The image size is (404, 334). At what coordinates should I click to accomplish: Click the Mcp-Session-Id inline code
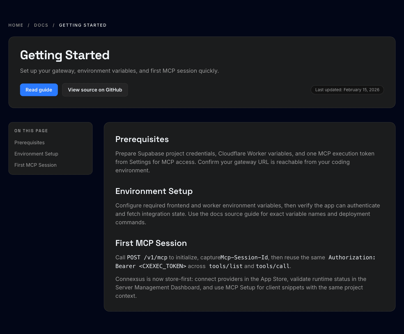[x=244, y=258]
